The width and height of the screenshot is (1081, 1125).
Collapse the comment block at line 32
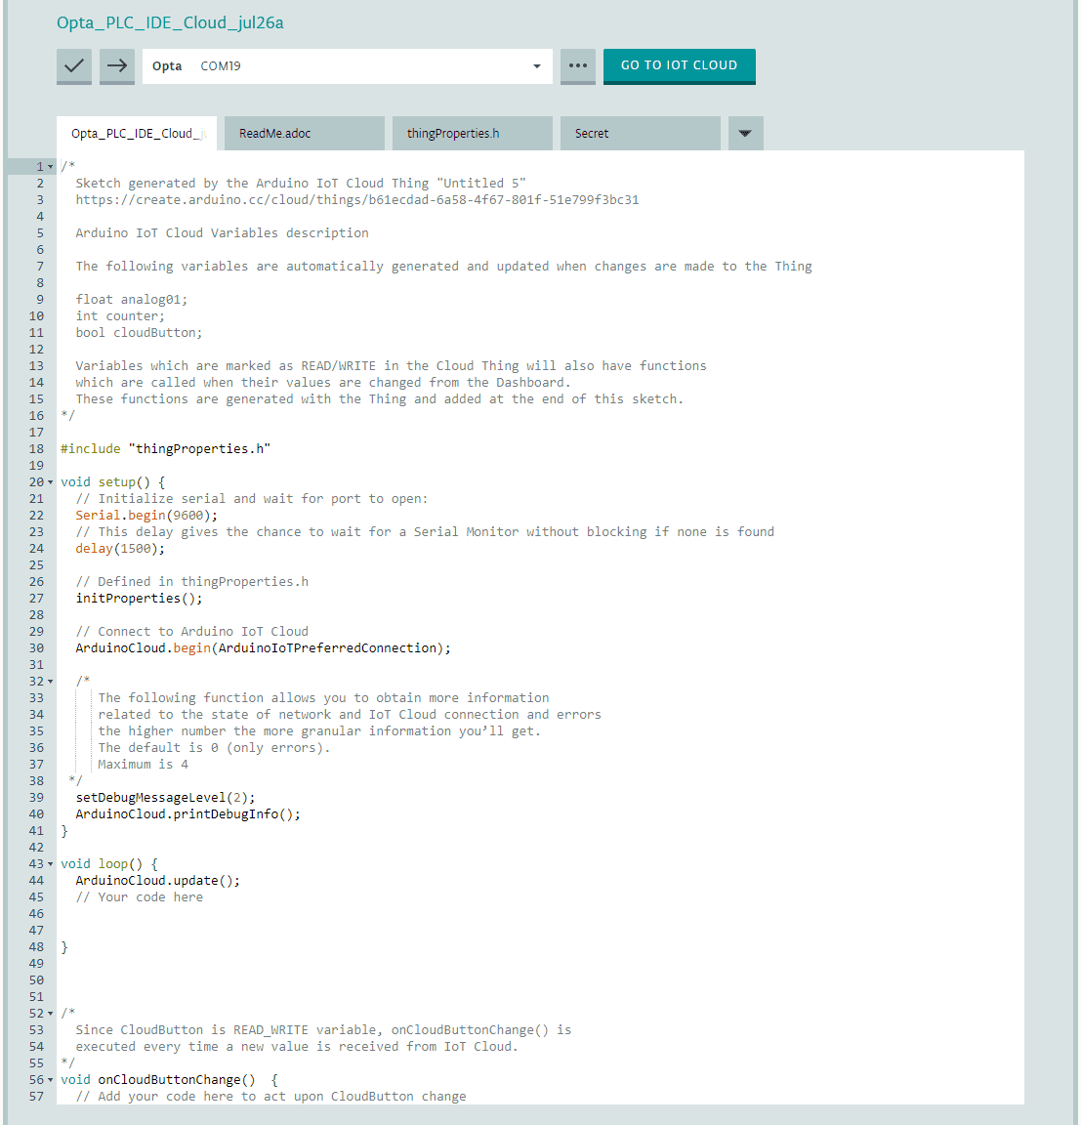tap(51, 682)
